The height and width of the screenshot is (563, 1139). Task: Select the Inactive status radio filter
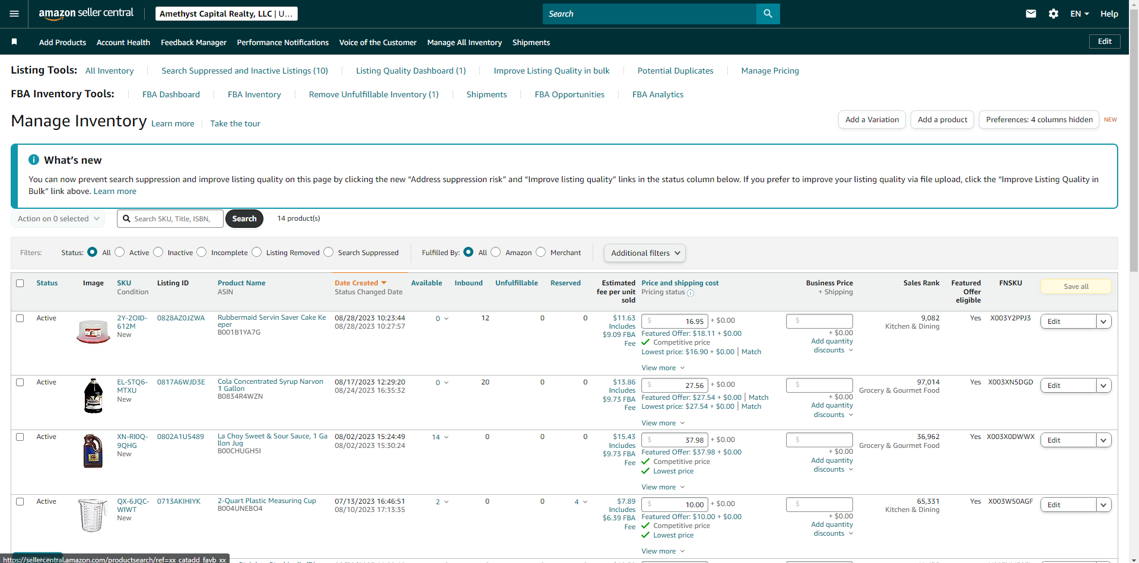[x=158, y=252]
